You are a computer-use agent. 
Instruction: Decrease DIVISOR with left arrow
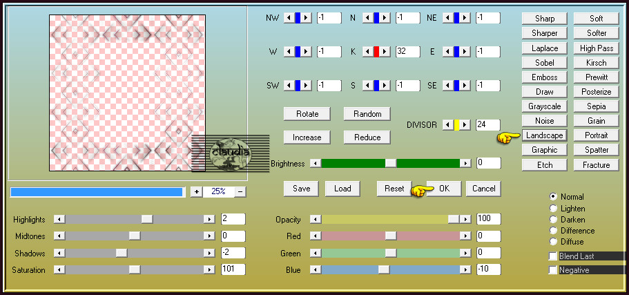click(x=447, y=125)
